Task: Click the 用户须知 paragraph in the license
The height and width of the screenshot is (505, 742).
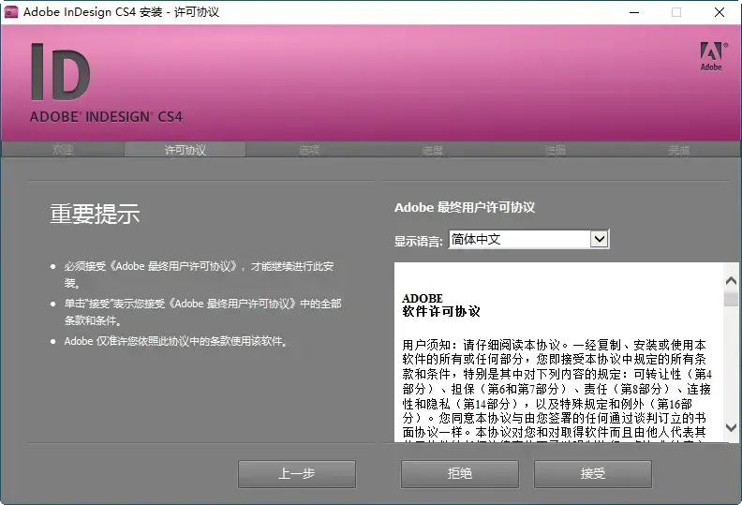Action: [x=557, y=392]
